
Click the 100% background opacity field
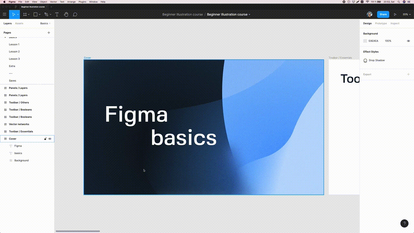click(388, 41)
